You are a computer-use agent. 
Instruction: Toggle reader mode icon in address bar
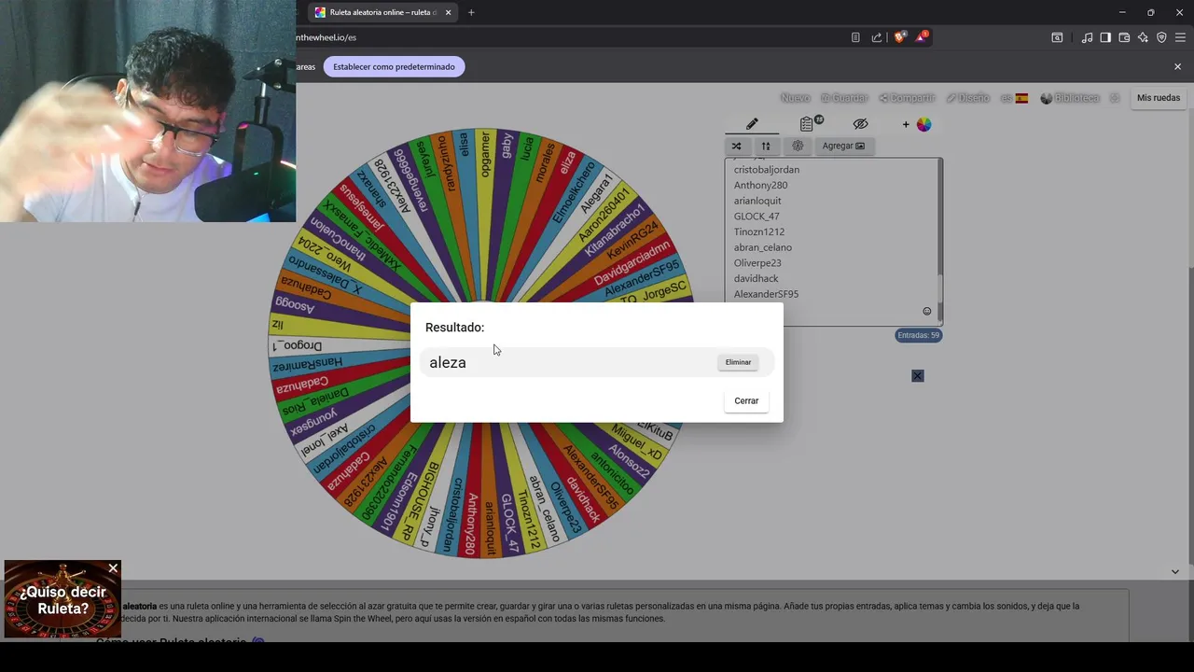[855, 37]
